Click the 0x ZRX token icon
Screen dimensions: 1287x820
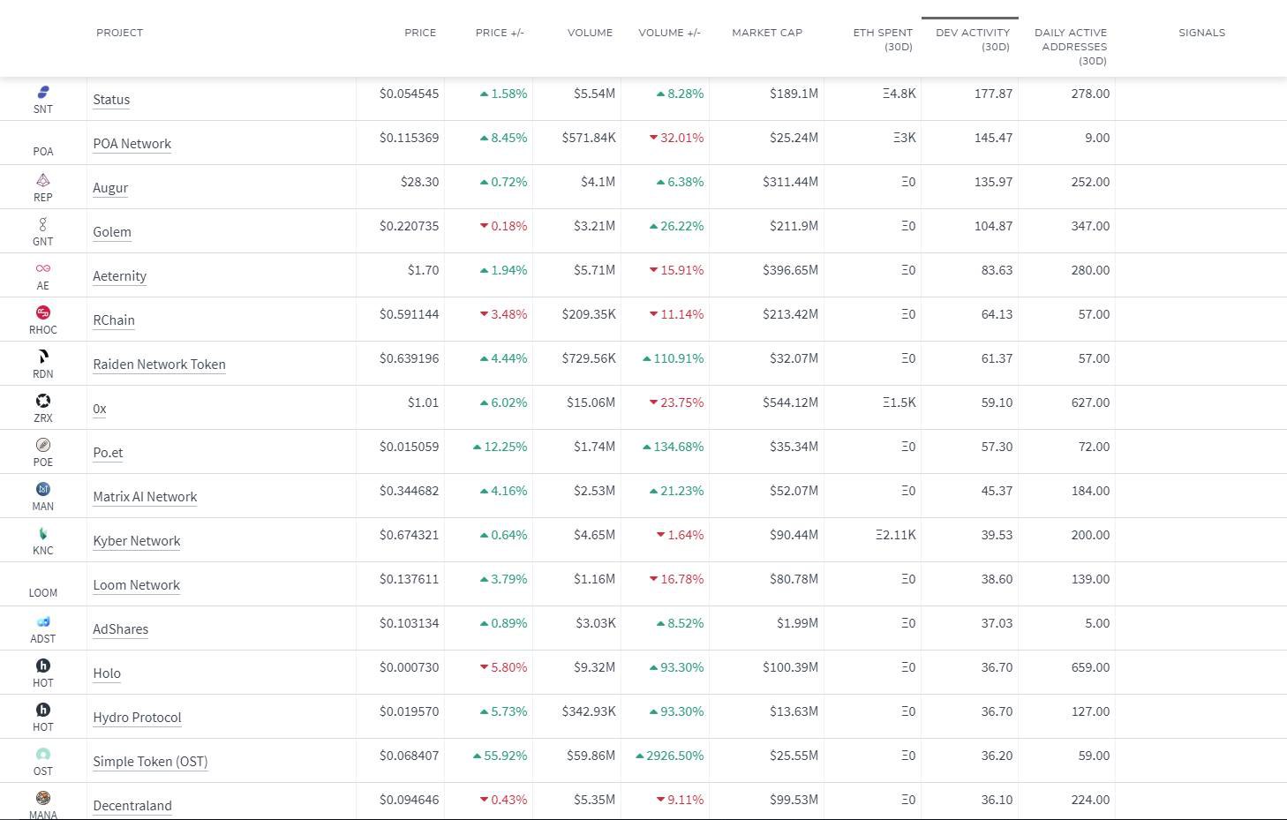43,401
